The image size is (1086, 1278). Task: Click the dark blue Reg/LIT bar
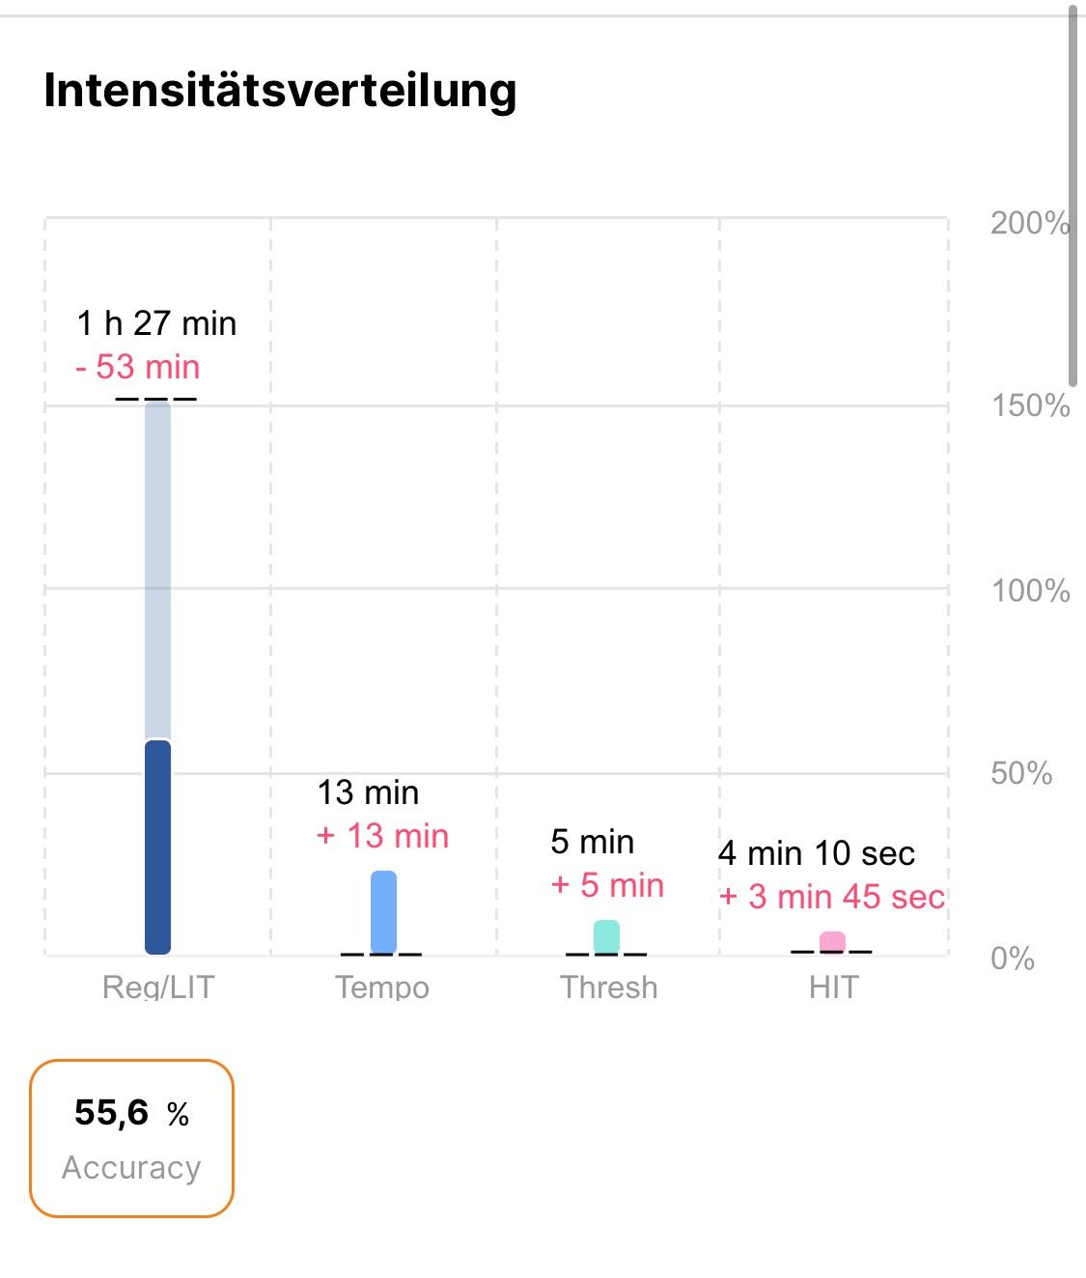157,847
